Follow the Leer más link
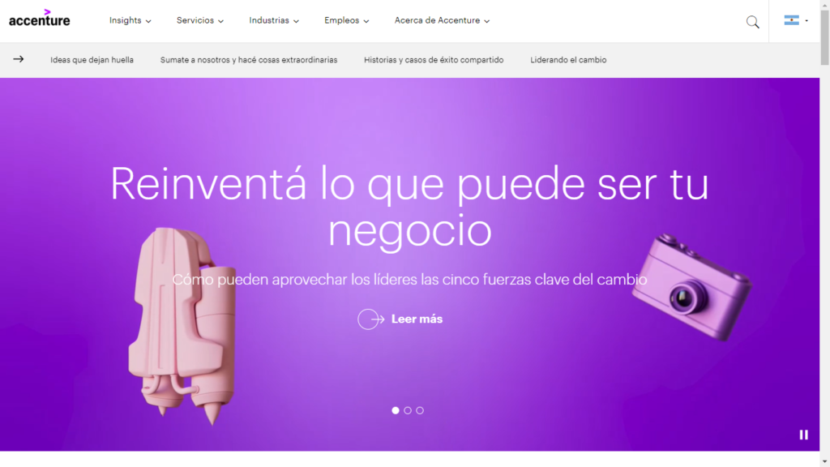 [417, 319]
